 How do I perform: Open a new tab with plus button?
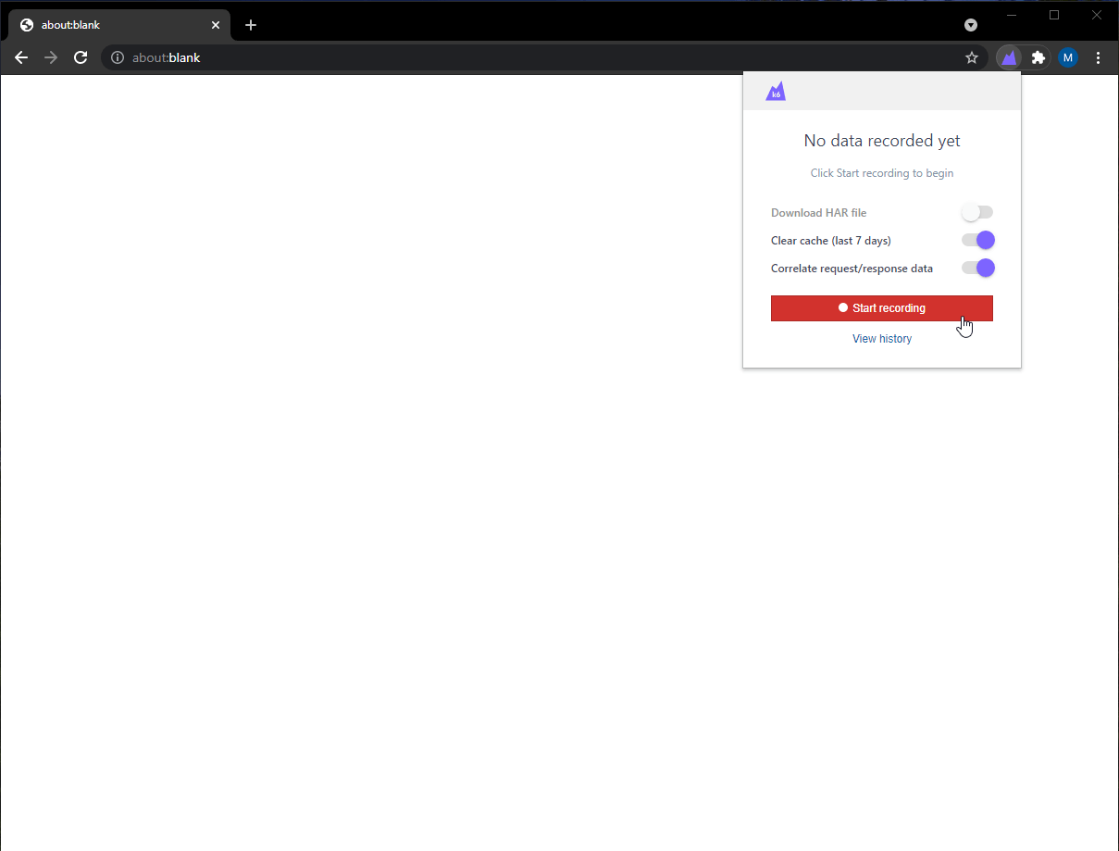click(251, 25)
